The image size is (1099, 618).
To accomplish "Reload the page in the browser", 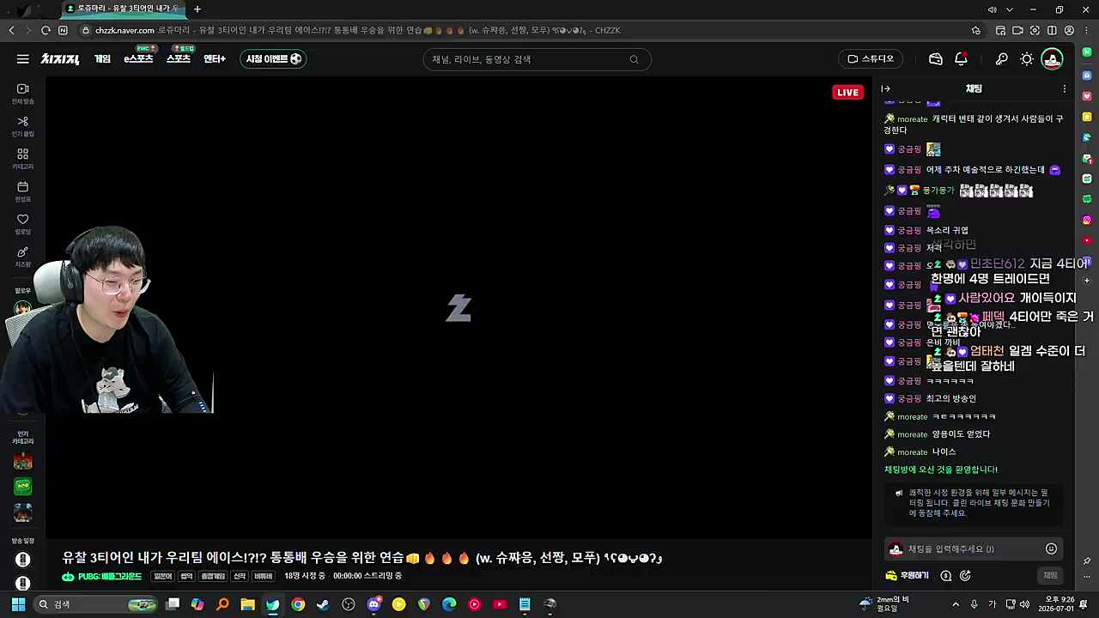I will tap(46, 30).
